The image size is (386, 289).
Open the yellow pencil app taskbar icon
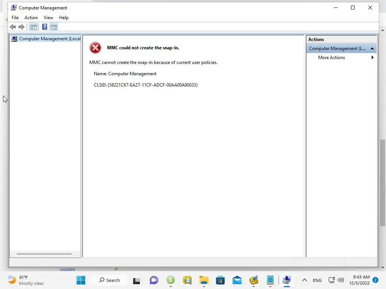254,280
